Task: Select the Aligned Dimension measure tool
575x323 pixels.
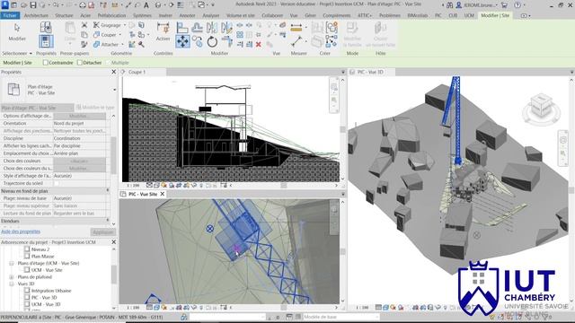Action: [296, 28]
